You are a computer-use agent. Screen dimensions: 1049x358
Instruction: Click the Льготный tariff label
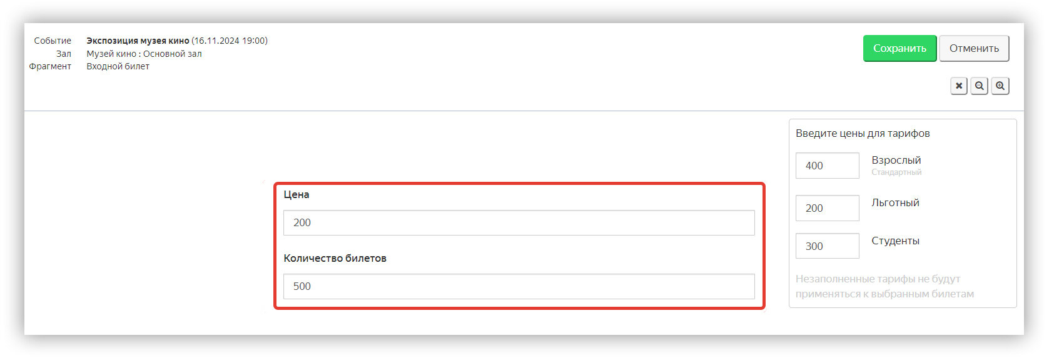point(895,202)
